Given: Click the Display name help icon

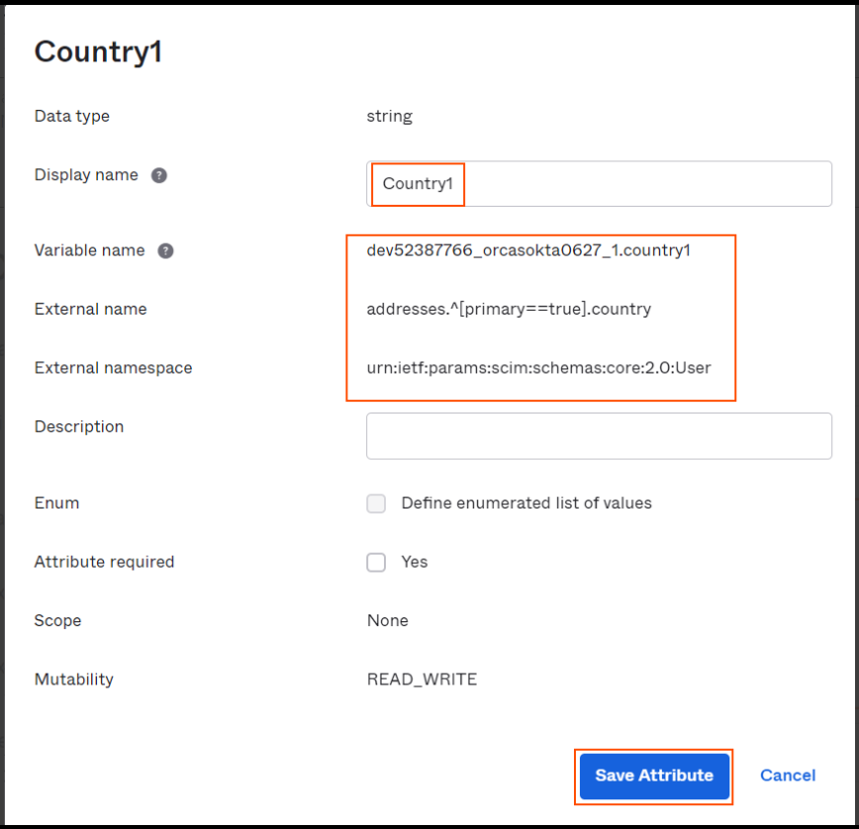Looking at the screenshot, I should click(159, 175).
